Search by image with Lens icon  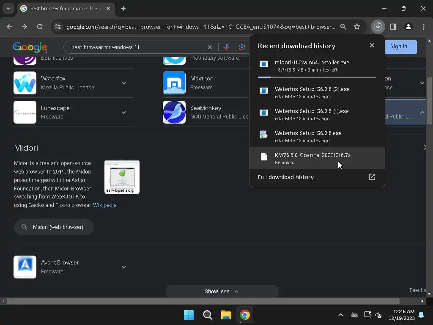point(241,47)
